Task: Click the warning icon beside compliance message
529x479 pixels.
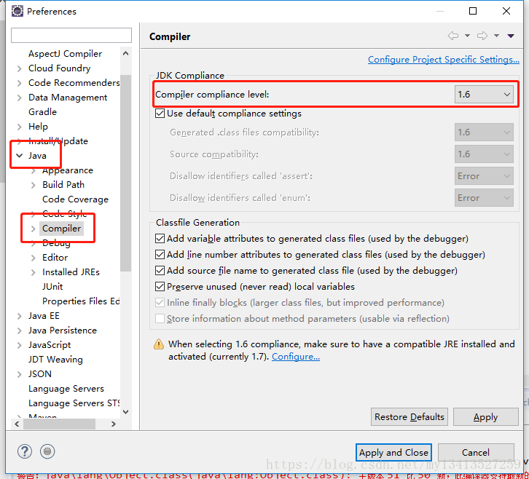Action: (159, 344)
